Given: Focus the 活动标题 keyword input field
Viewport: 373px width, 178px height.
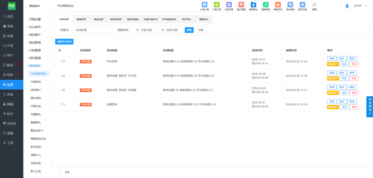Looking at the screenshot, I should click(x=93, y=30).
